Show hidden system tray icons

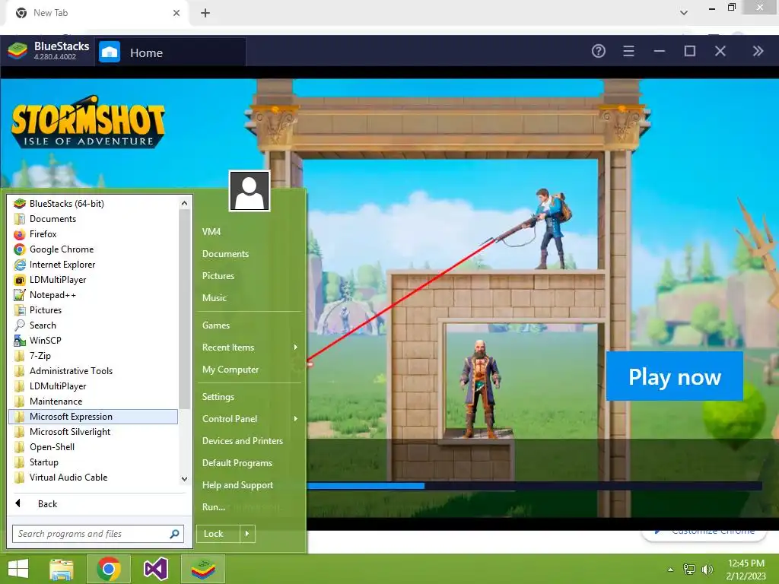coord(670,570)
